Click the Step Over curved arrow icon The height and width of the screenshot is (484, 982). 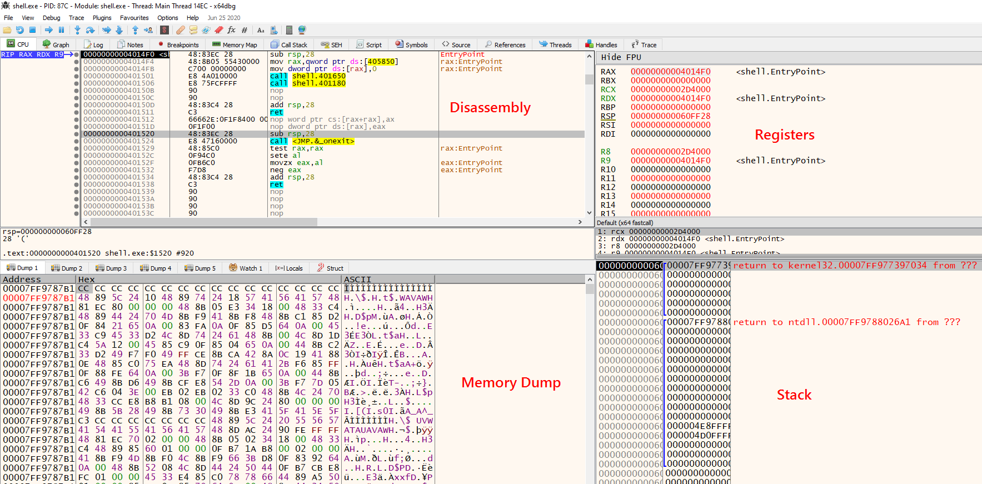(90, 30)
